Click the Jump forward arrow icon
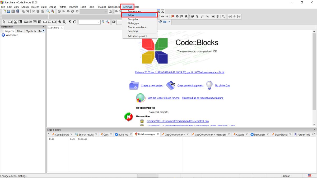 (167, 16)
